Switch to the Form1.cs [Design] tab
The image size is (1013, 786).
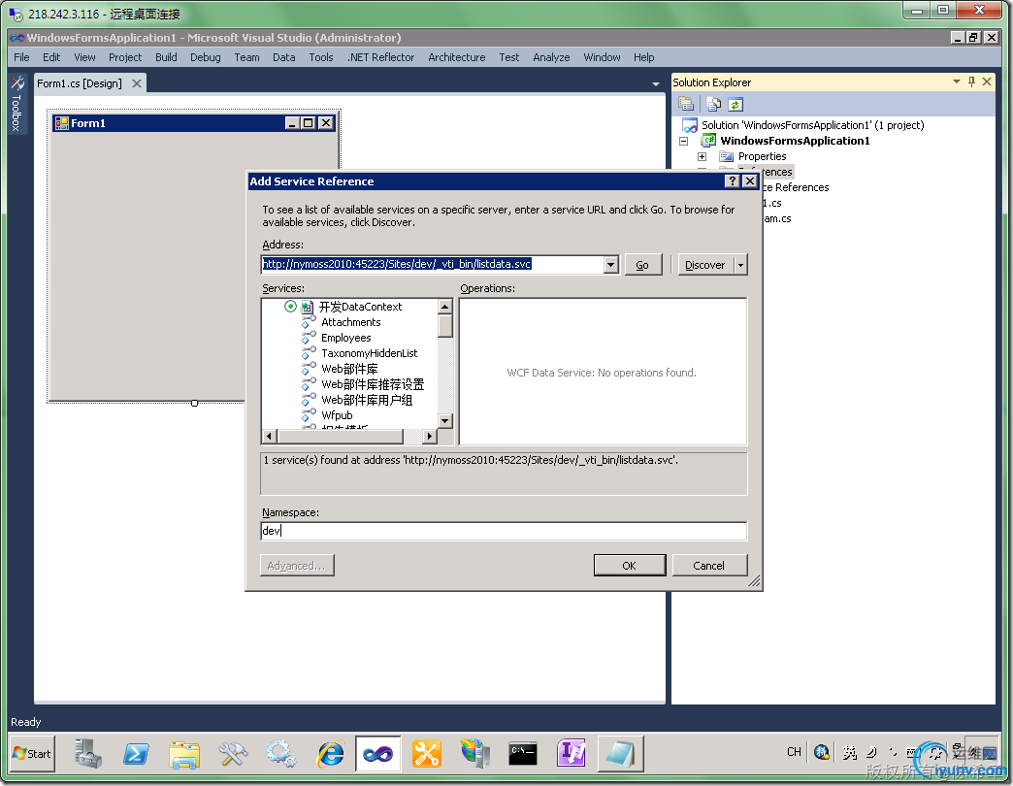(80, 83)
